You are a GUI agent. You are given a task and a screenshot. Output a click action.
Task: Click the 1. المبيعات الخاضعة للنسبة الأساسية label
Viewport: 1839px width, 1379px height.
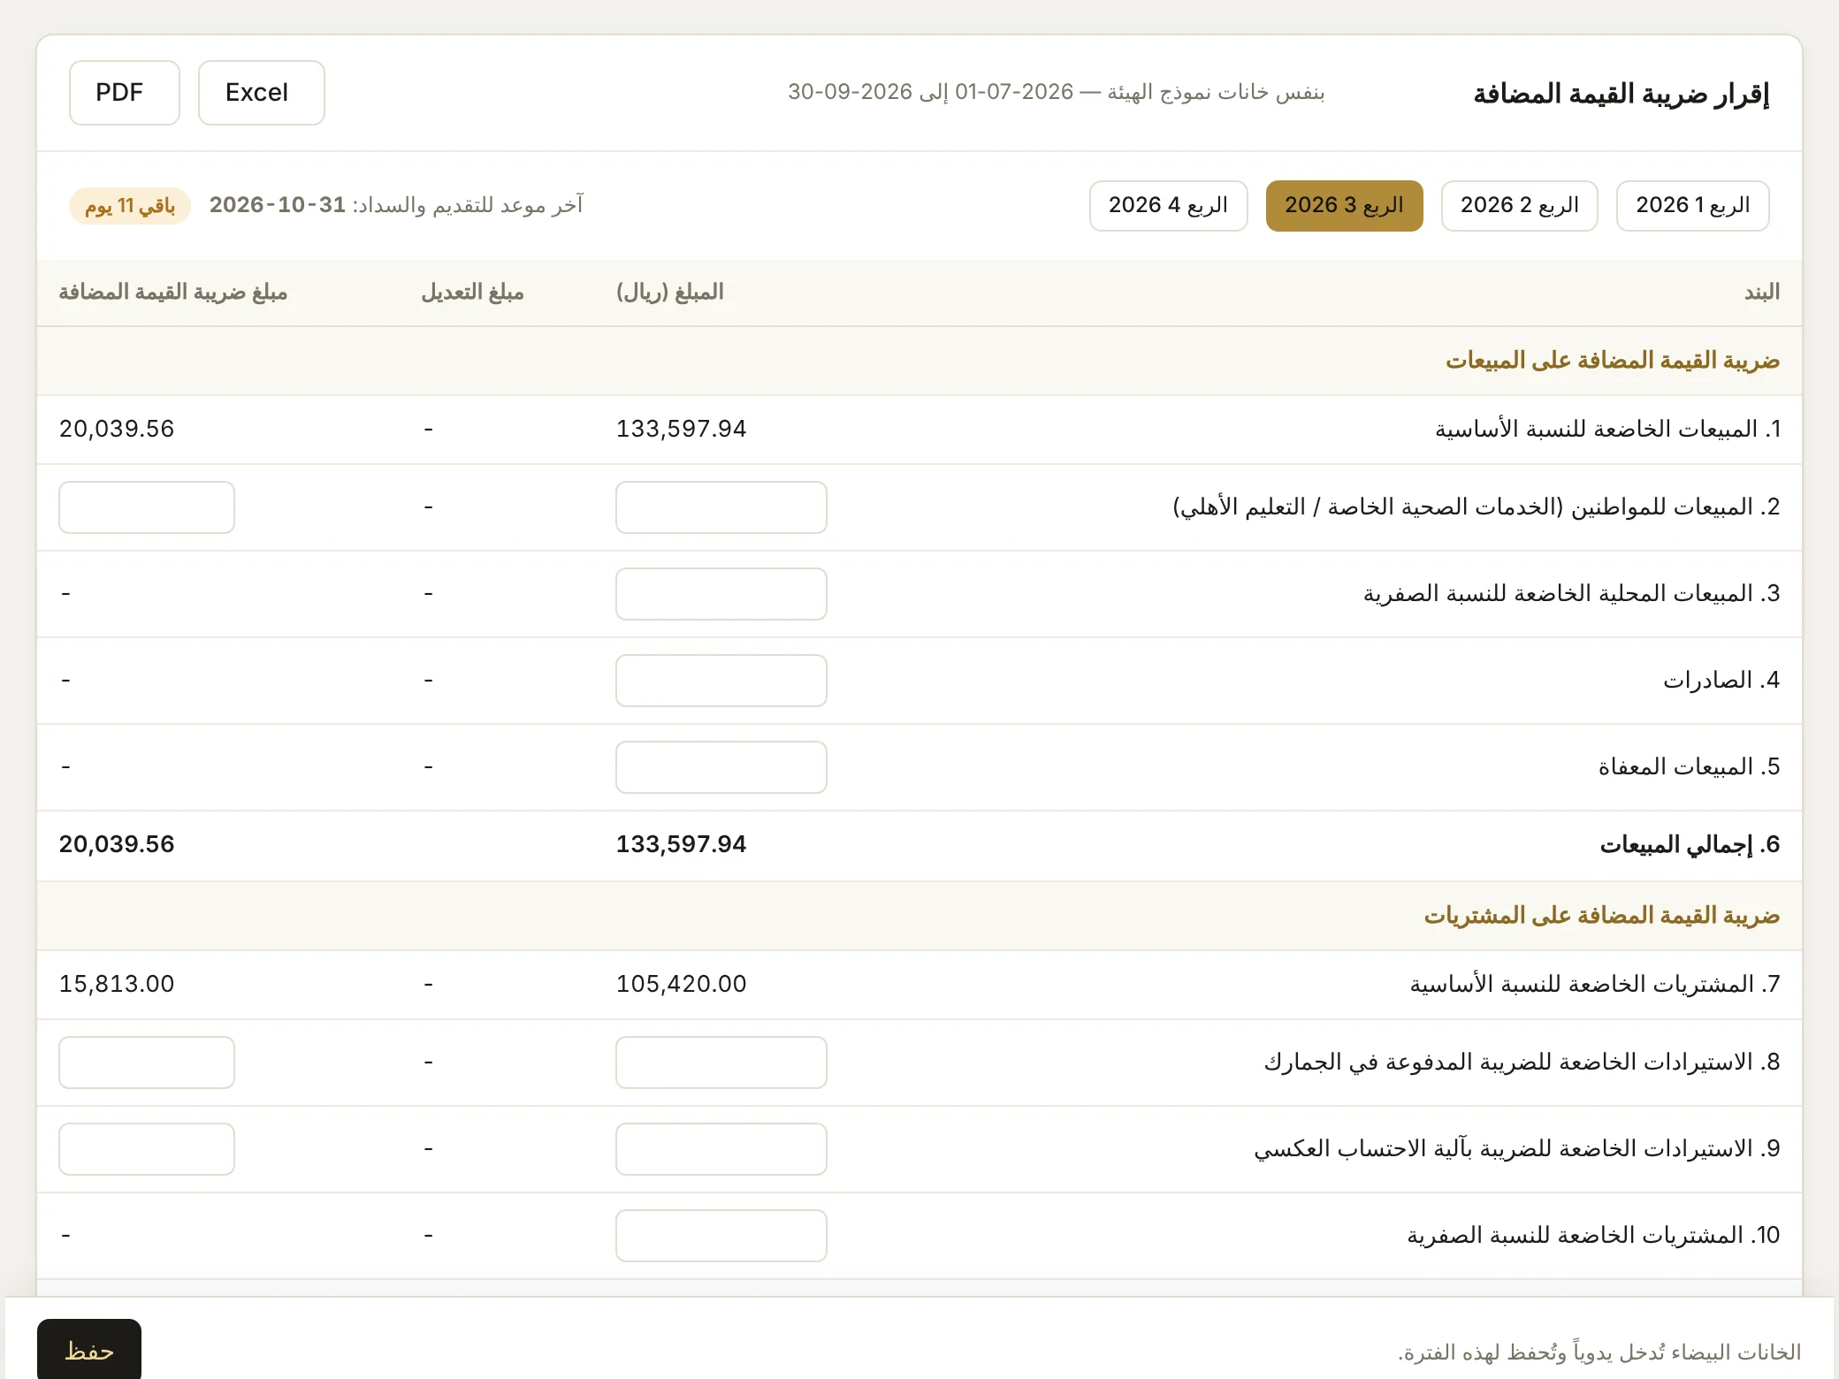click(1607, 429)
